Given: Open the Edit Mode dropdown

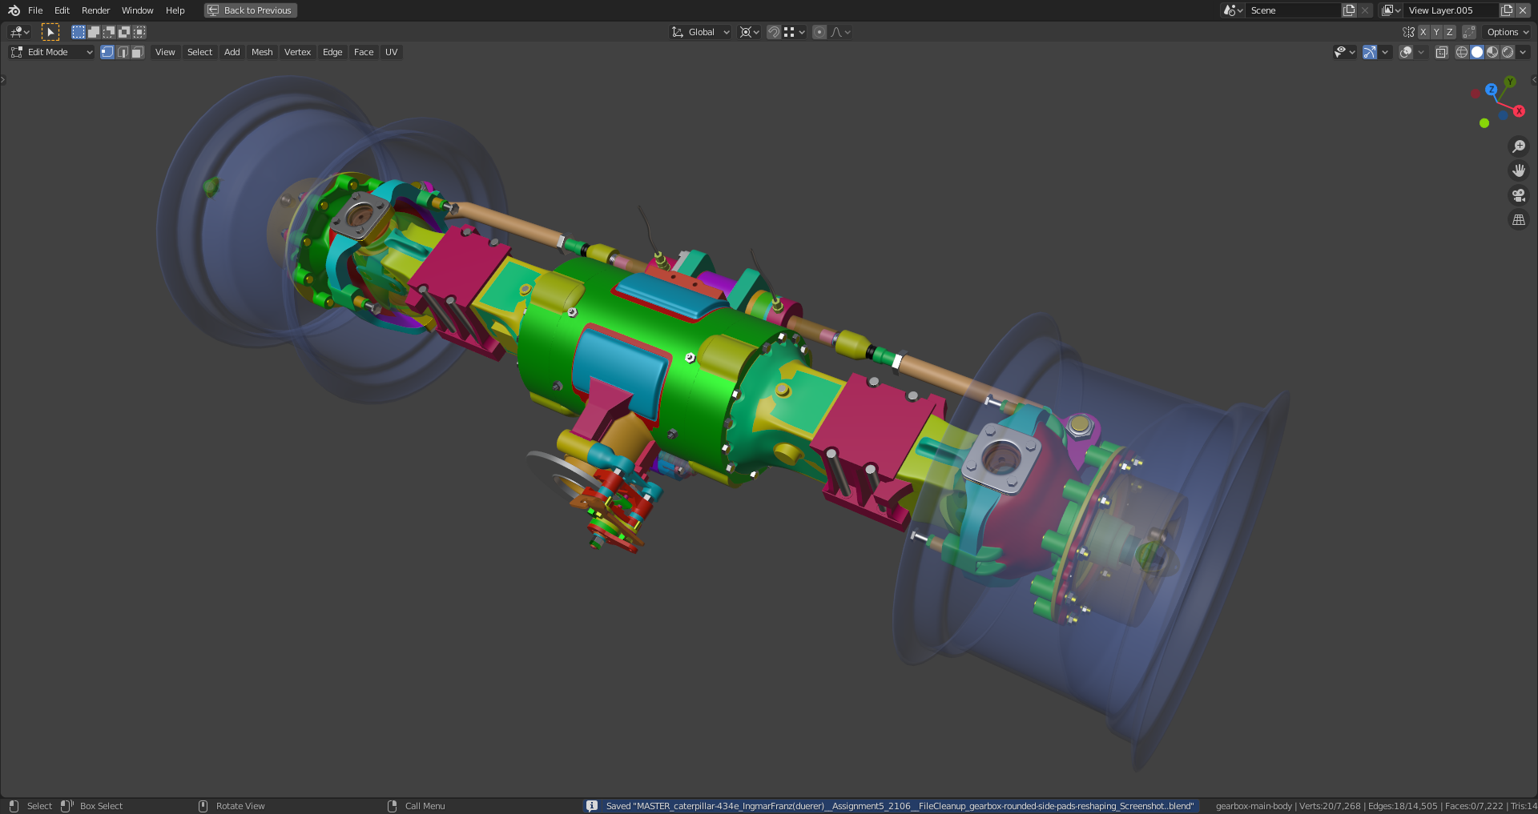Looking at the screenshot, I should click(x=51, y=52).
